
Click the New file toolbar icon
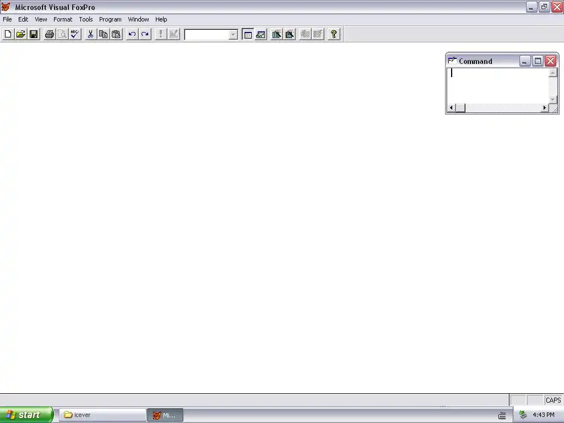click(x=8, y=34)
